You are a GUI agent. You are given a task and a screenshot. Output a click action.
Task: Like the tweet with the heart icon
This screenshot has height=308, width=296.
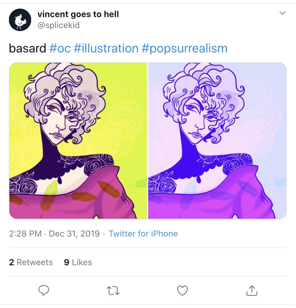182,290
